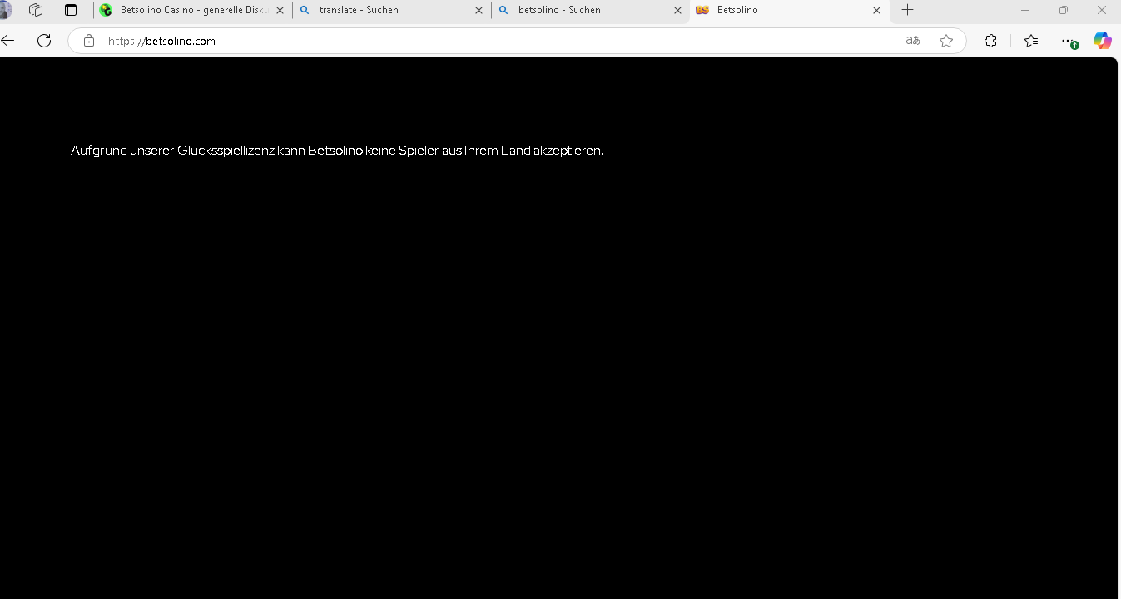Open the Extensions puzzle icon
The image size is (1121, 599).
click(990, 41)
